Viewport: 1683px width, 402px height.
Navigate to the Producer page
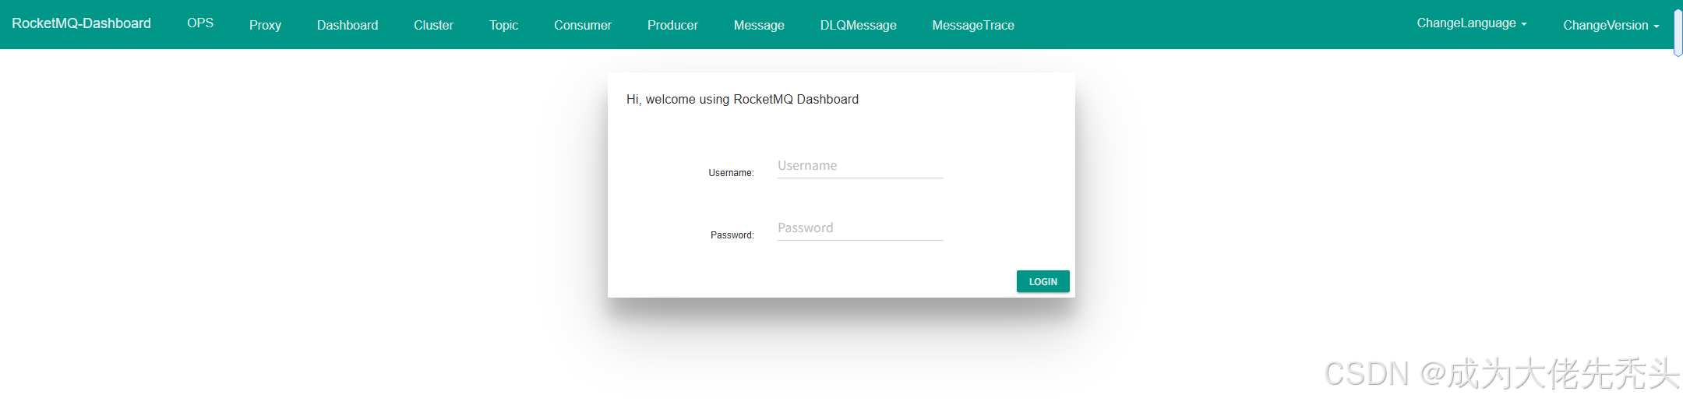click(672, 25)
